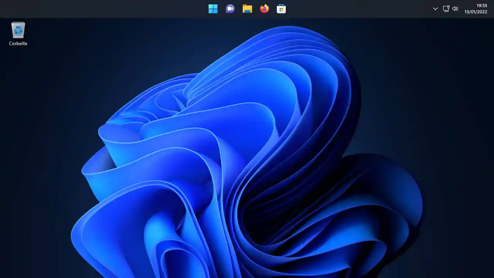Open File Explorer from the taskbar
Screen dimensions: 494x278
pyautogui.click(x=247, y=8)
